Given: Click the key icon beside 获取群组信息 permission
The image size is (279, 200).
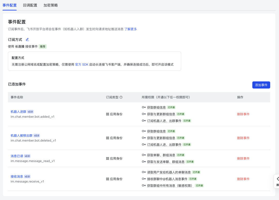Looking at the screenshot, I should (144, 107).
